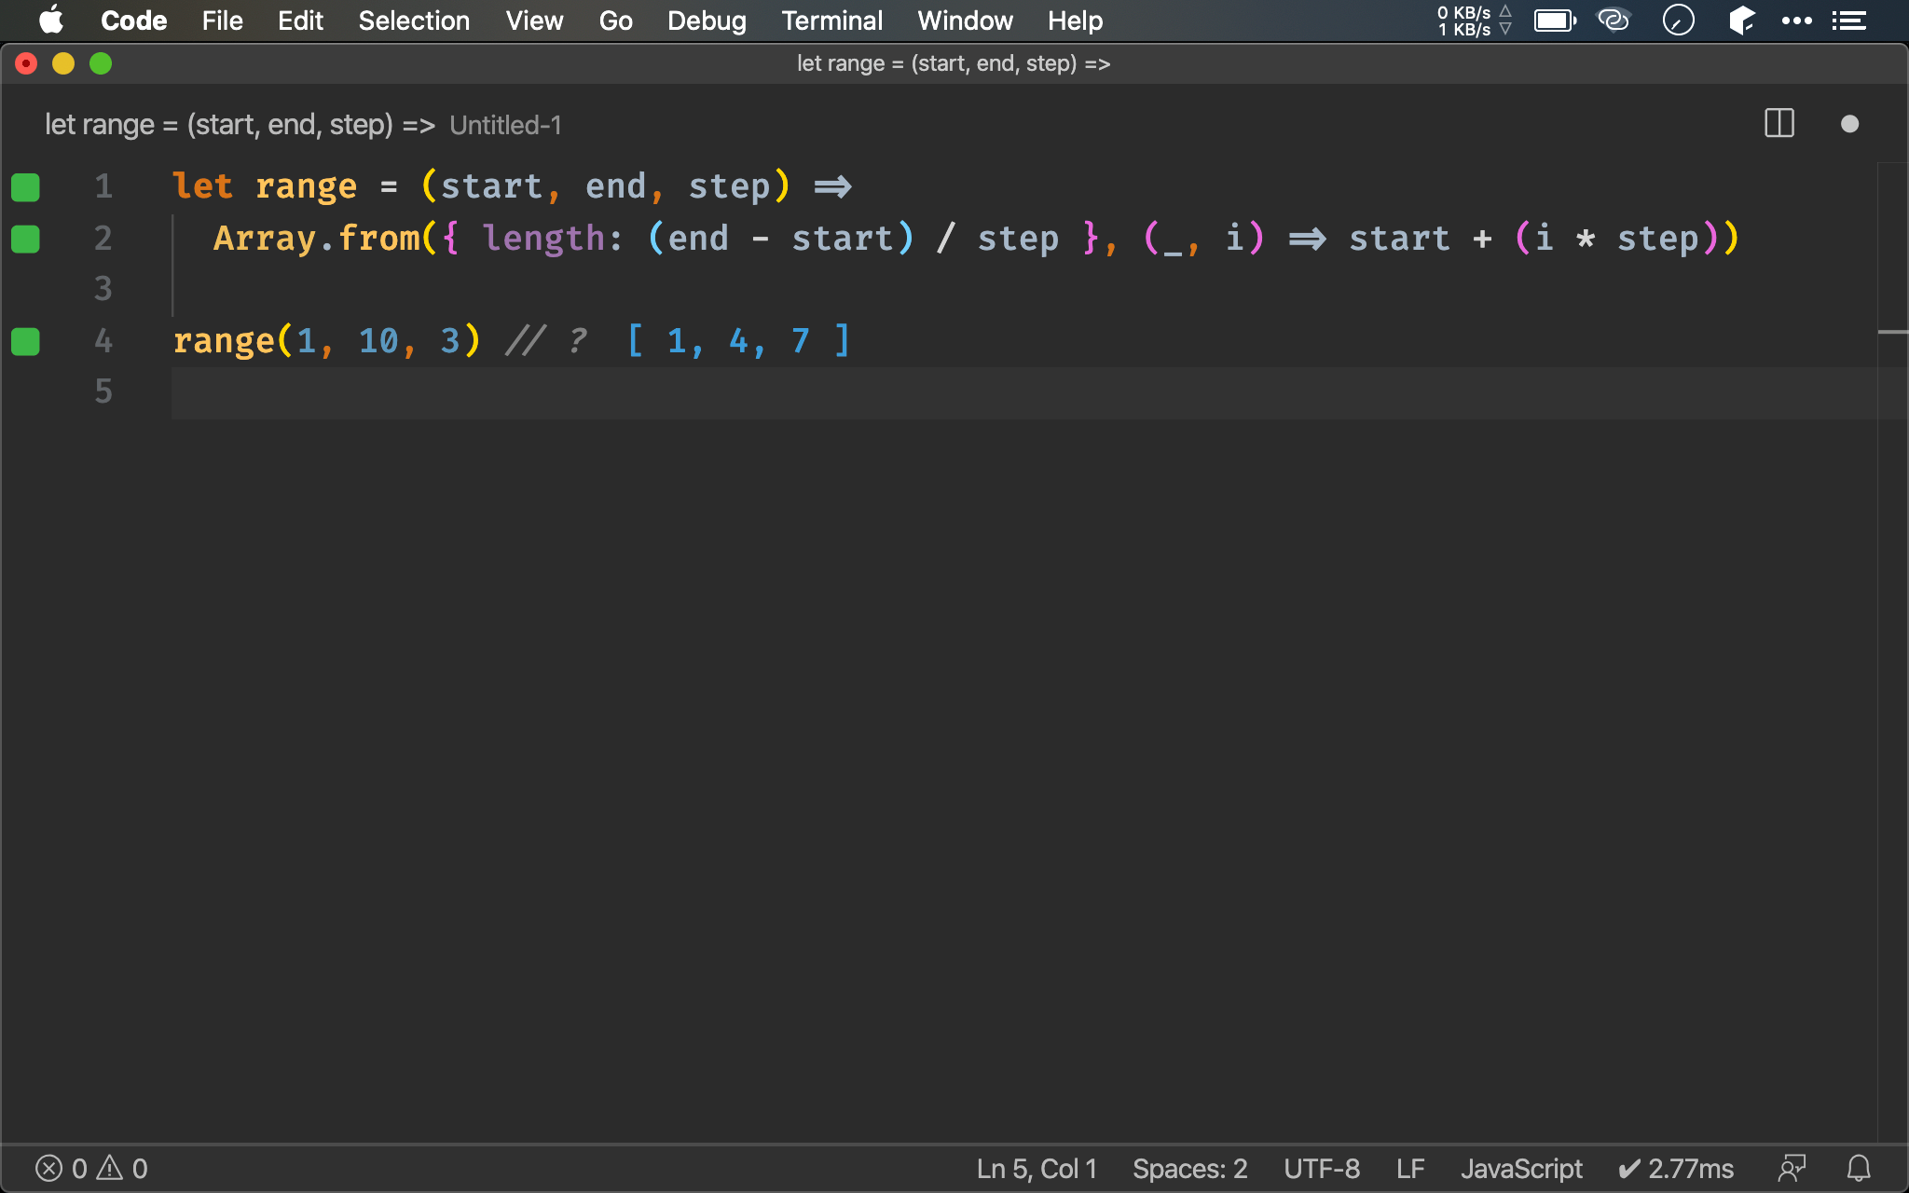Image resolution: width=1909 pixels, height=1193 pixels.
Task: Click the split editor icon
Action: click(1779, 124)
